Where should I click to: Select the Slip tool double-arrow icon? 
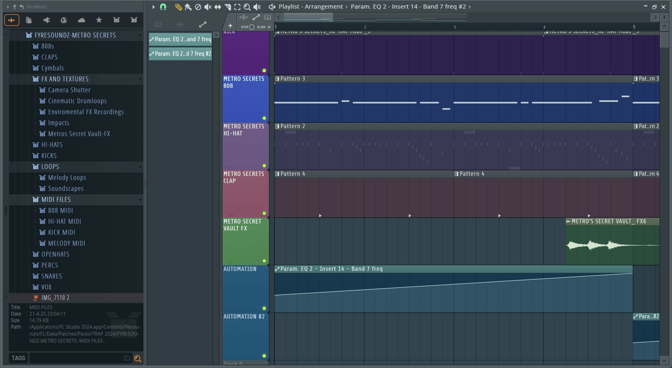coord(218,7)
